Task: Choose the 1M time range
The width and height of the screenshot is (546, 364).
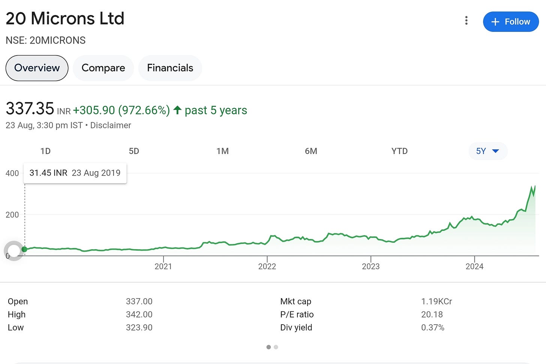Action: point(222,151)
